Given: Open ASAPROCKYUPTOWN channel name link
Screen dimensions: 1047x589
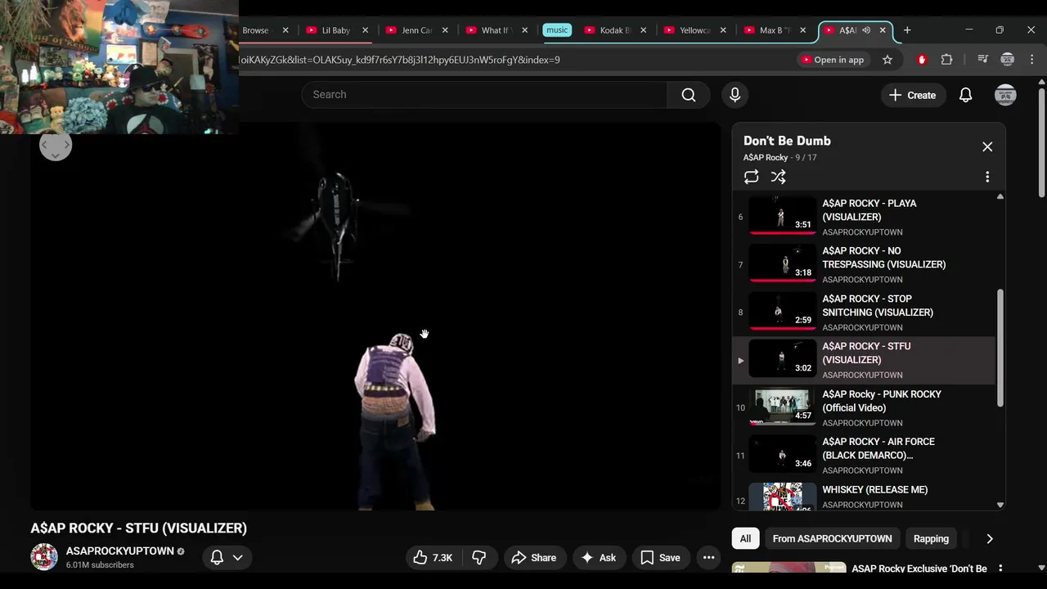Looking at the screenshot, I should (x=119, y=551).
